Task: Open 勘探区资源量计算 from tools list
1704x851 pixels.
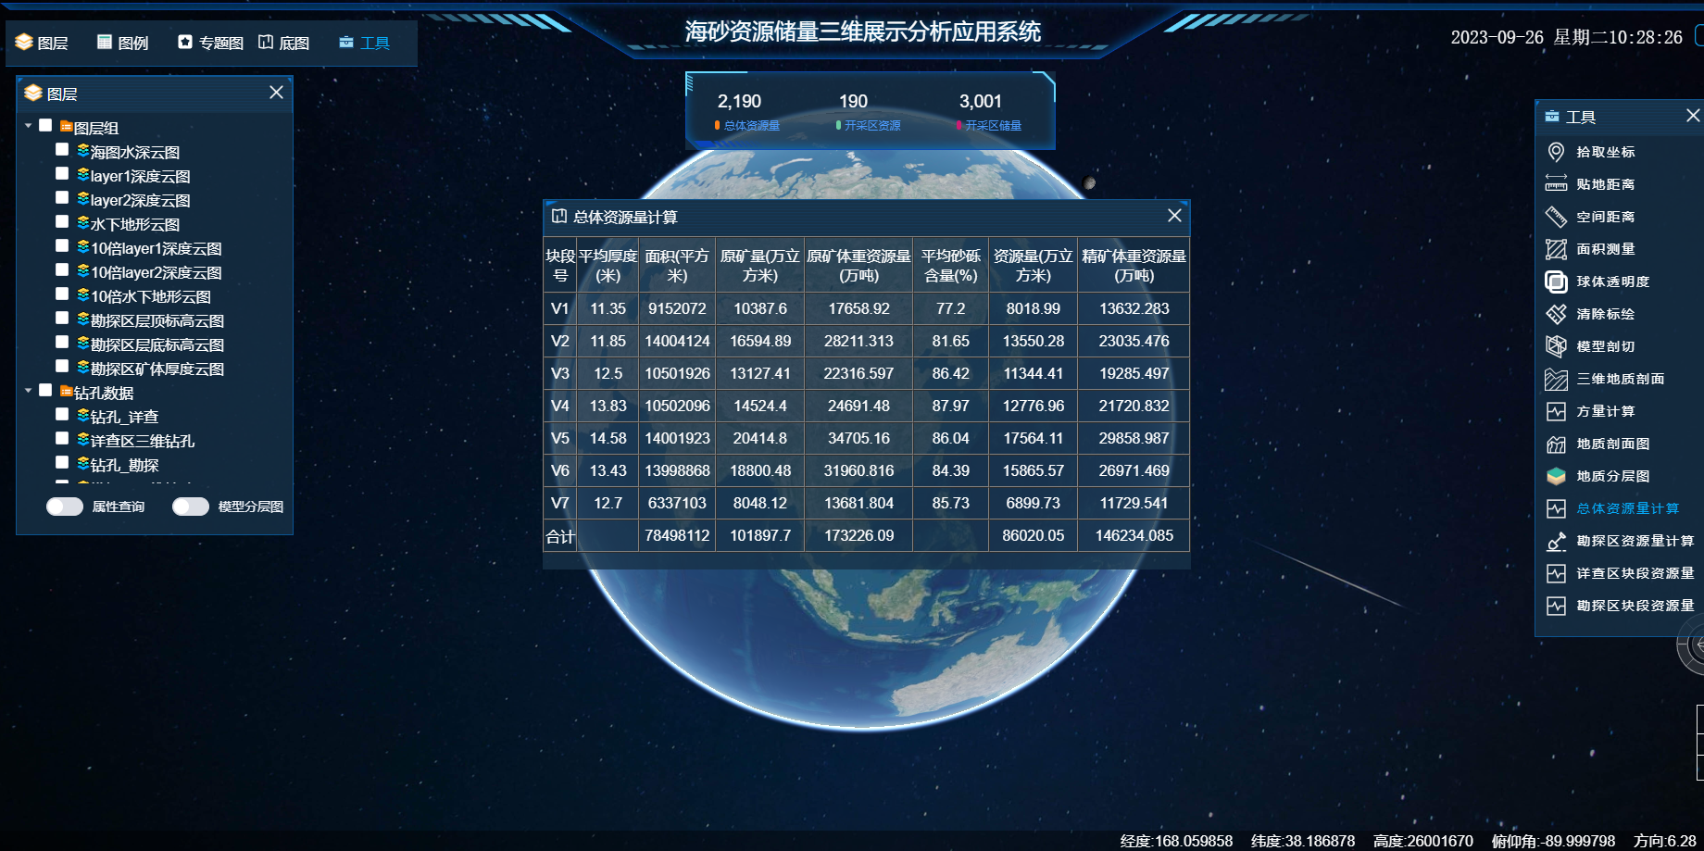Action: [1635, 541]
